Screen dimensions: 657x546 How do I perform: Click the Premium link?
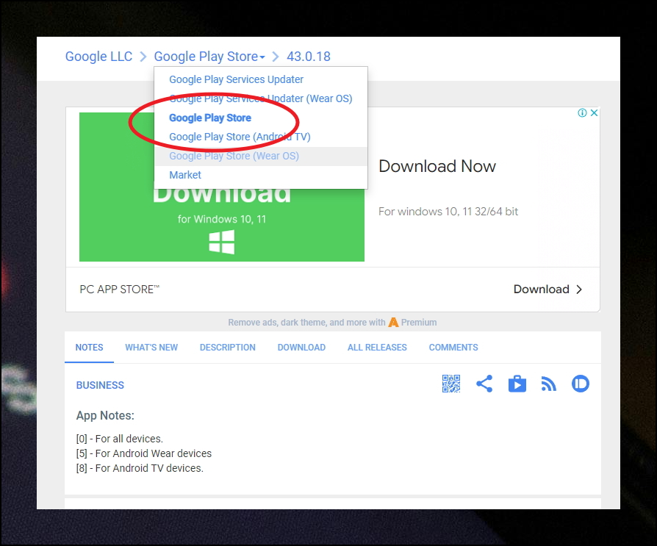tap(419, 323)
